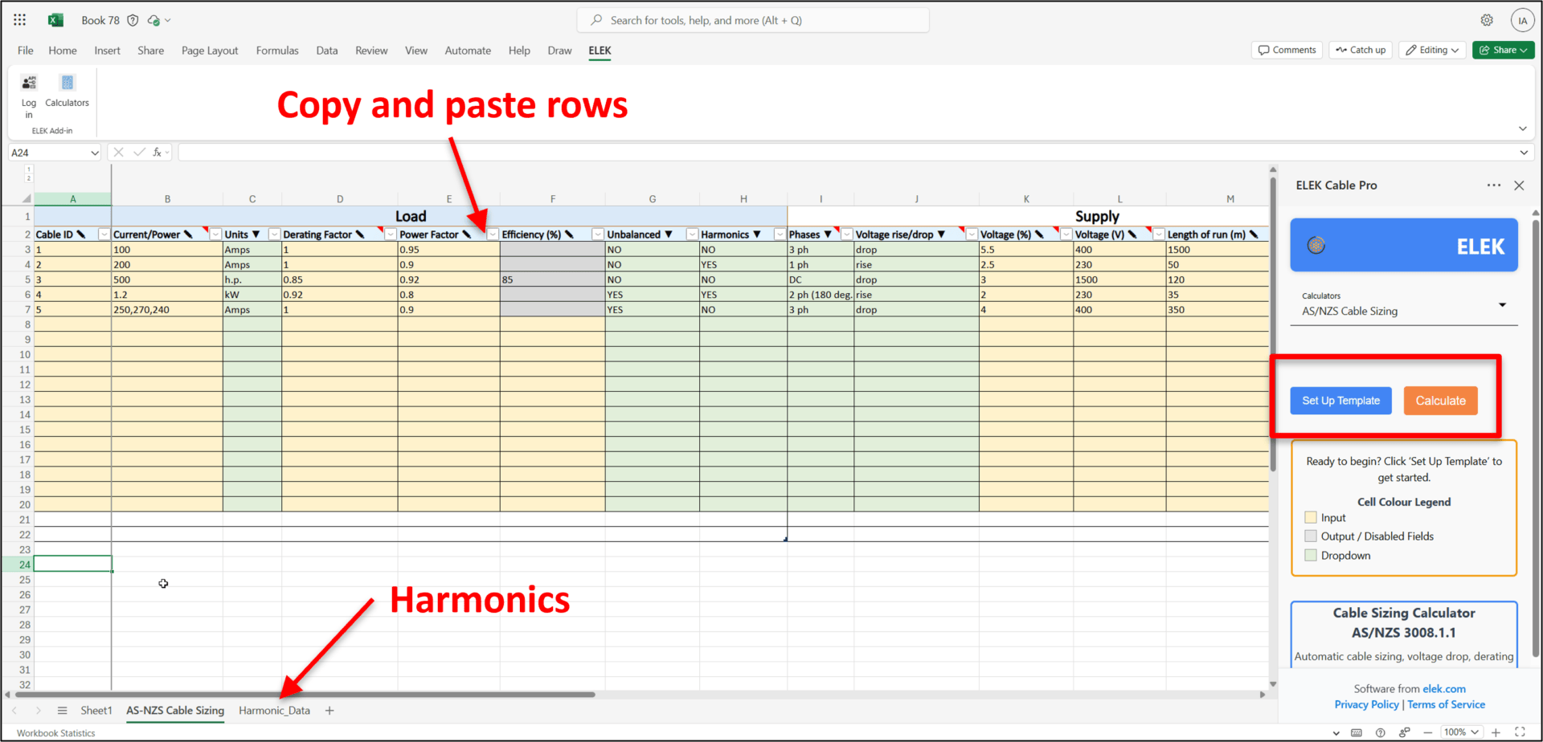Click the IA account avatar

click(1523, 19)
